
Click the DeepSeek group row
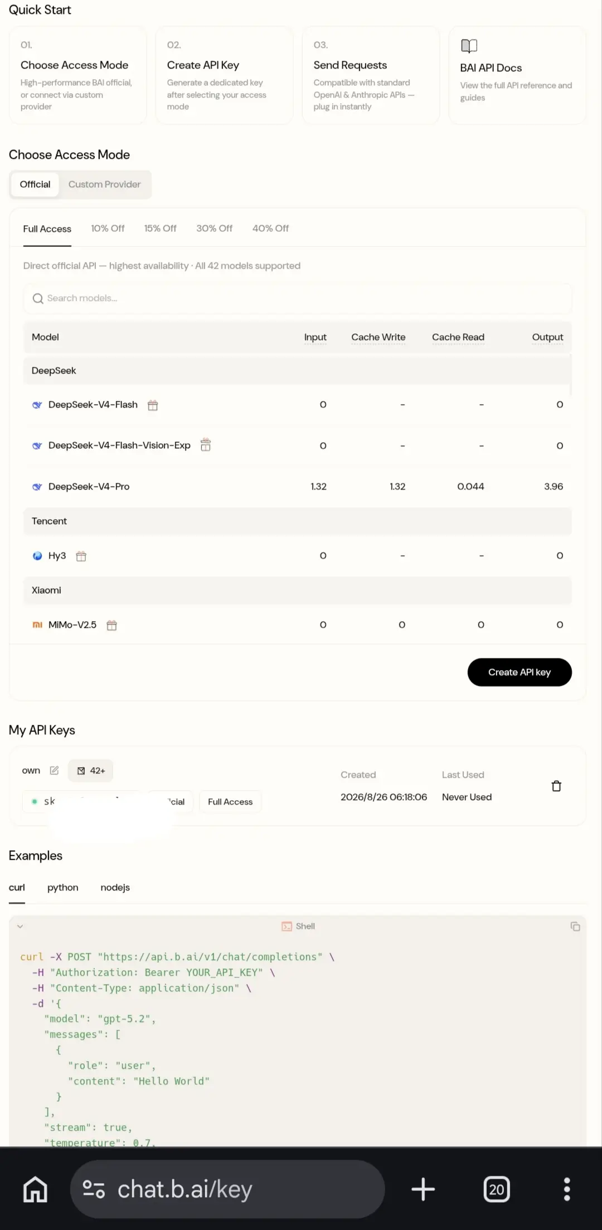[298, 371]
